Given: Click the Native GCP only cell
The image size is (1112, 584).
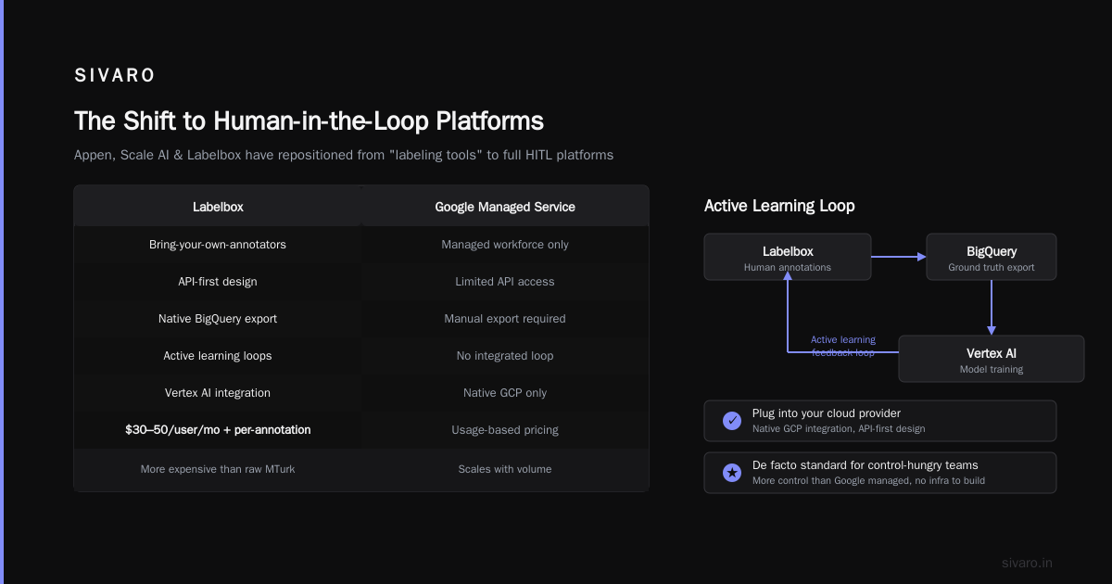Looking at the screenshot, I should 505,393.
